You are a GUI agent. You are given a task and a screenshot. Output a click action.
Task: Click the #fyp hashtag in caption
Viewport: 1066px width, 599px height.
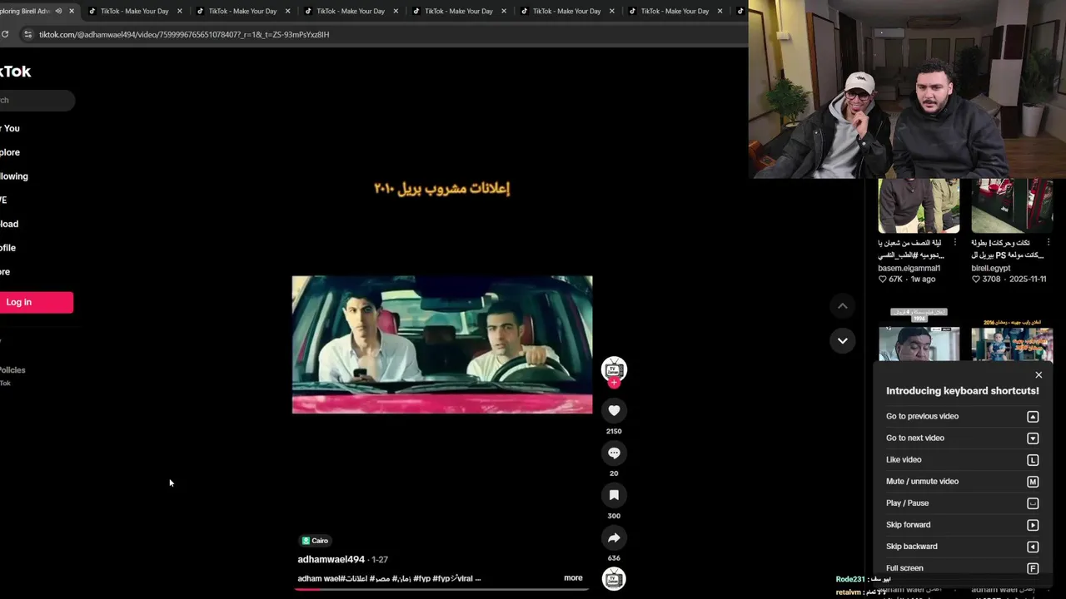click(421, 578)
